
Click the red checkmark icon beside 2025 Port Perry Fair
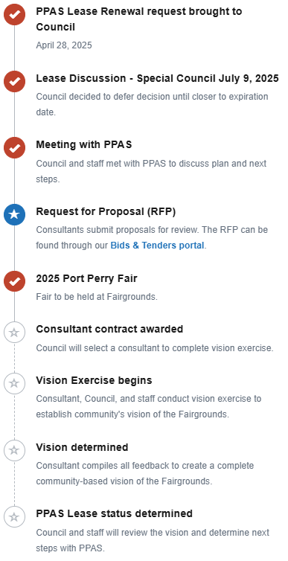[x=14, y=281]
